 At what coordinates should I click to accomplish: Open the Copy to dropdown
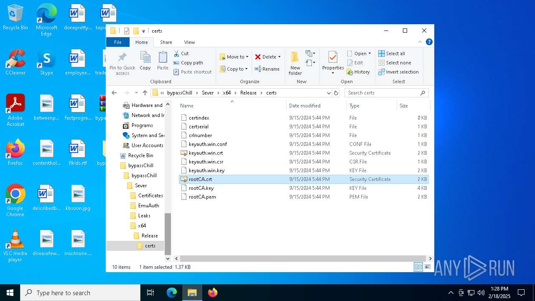234,69
